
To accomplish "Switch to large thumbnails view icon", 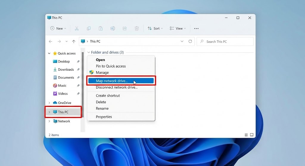I will click(252, 135).
